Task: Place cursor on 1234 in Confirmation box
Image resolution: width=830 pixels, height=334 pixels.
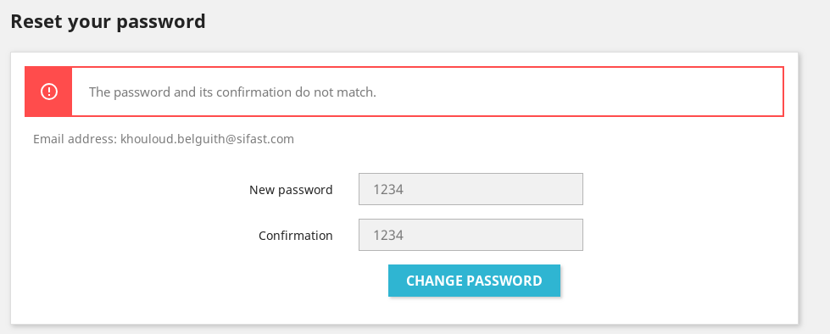Action: (x=388, y=235)
